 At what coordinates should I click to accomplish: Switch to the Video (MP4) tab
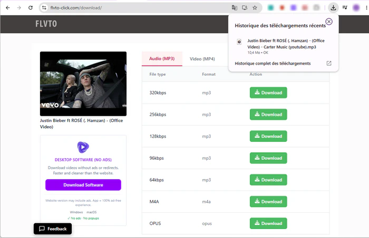pyautogui.click(x=202, y=59)
